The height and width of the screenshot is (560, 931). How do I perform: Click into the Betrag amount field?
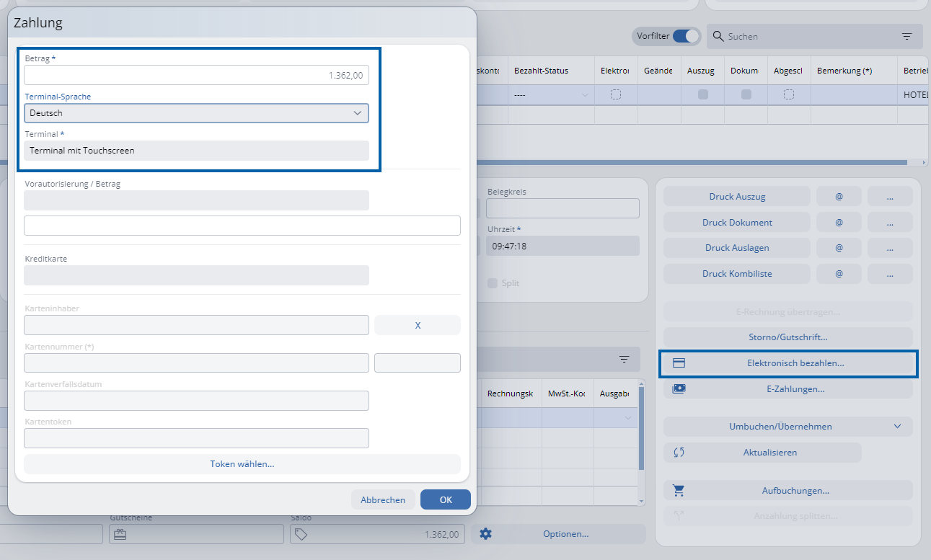click(x=196, y=75)
